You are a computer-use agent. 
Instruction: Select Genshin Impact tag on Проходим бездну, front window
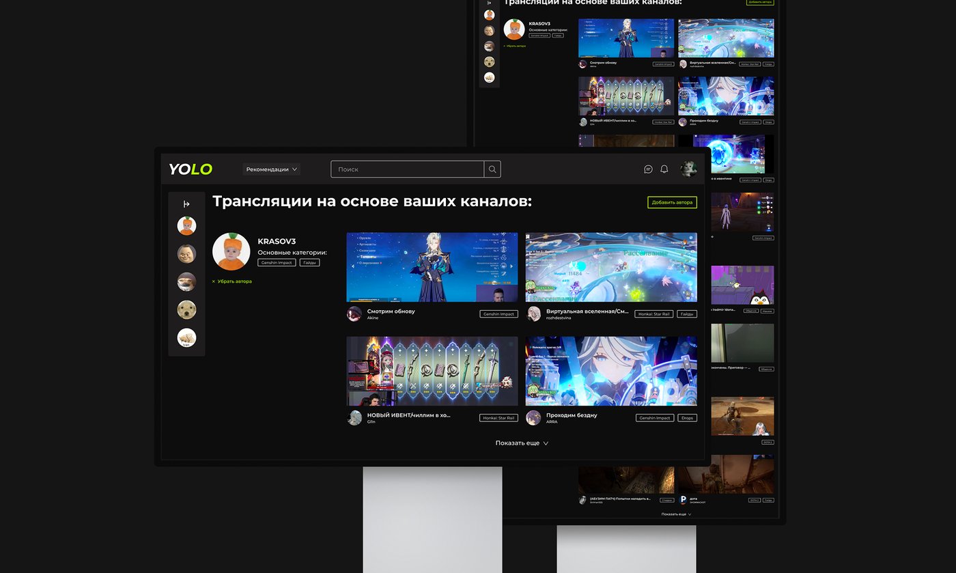(x=655, y=418)
